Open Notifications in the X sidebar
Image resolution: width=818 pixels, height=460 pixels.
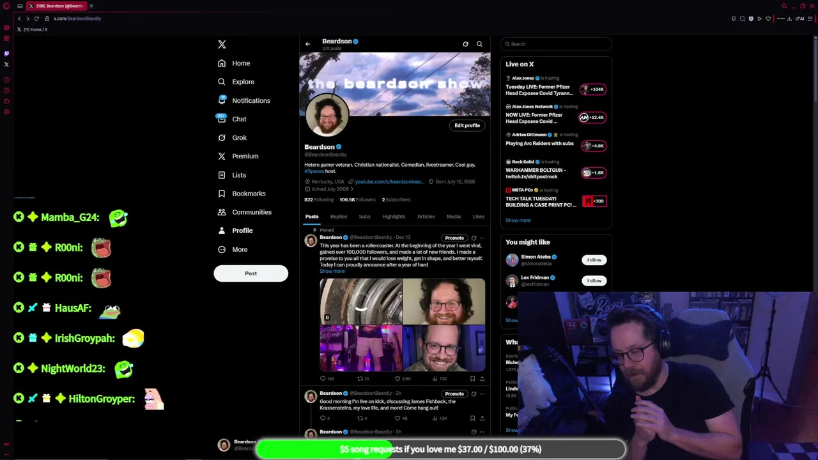click(x=243, y=100)
